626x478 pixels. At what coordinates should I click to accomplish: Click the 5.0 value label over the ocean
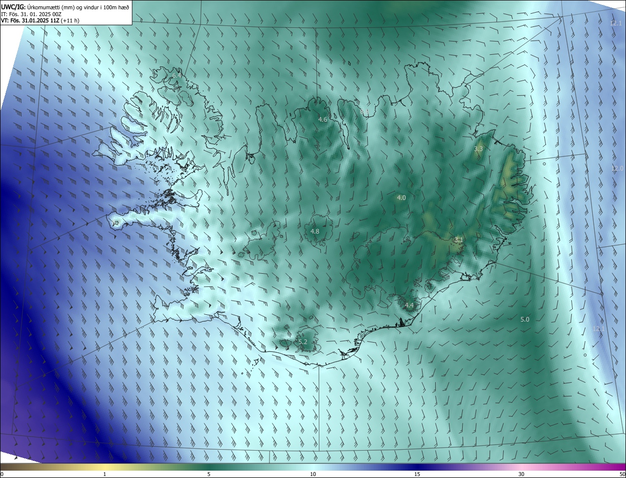[525, 319]
